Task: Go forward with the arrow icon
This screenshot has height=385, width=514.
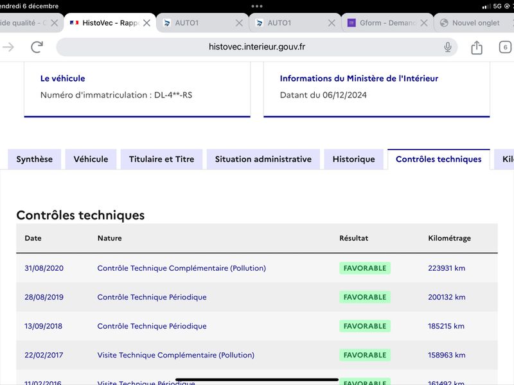Action: coord(8,47)
